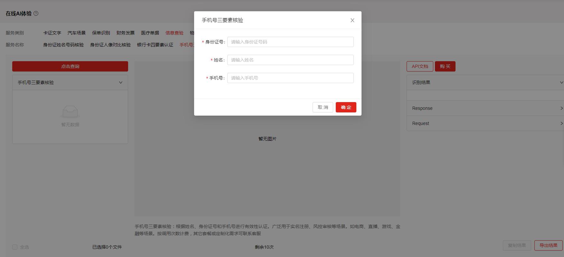Choose the 身份证姓名号码核验 service
The width and height of the screenshot is (564, 257).
point(63,45)
